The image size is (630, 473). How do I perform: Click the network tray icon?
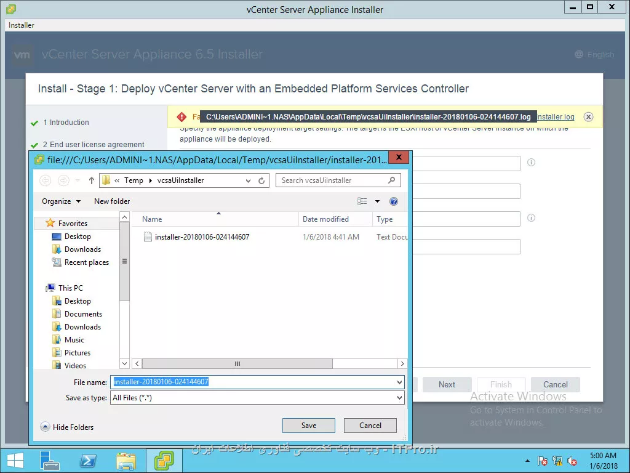coord(557,461)
